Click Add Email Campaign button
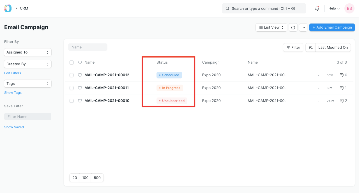Viewport: 359px width, 193px height. (332, 27)
